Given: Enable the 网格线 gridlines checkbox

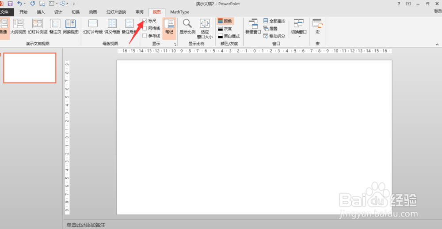Looking at the screenshot, I should 145,28.
